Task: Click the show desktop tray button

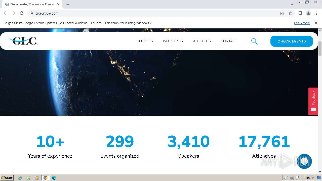Action: pos(319,178)
